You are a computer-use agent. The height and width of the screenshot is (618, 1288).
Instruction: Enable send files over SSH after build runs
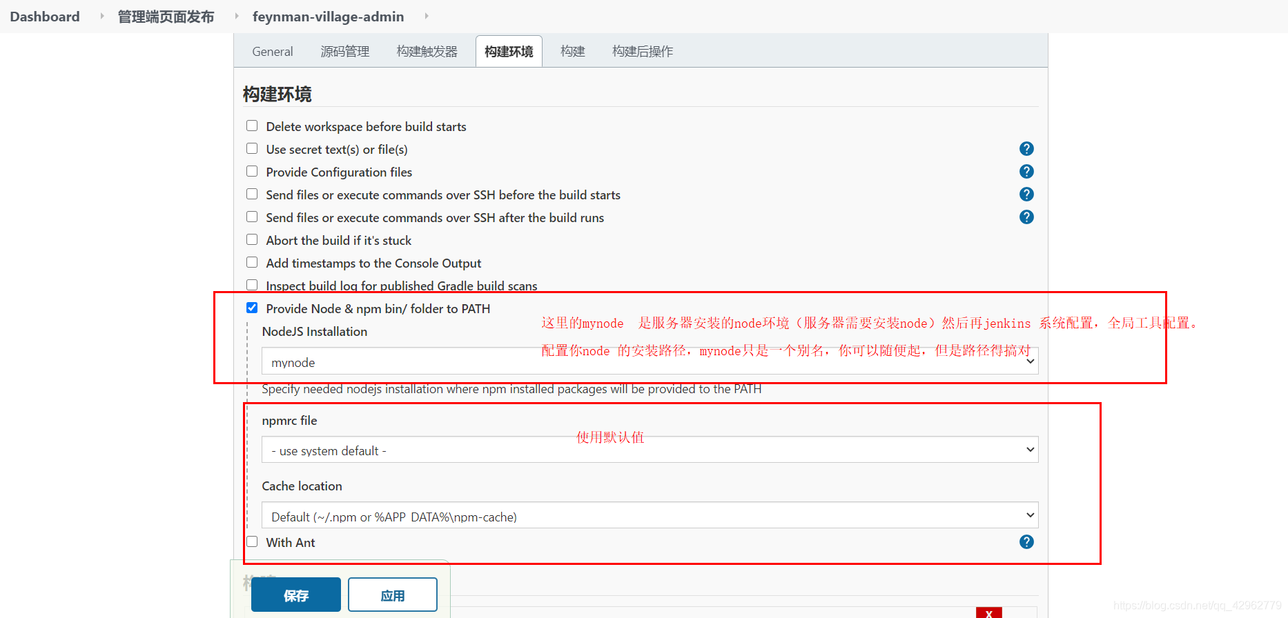[x=252, y=217]
